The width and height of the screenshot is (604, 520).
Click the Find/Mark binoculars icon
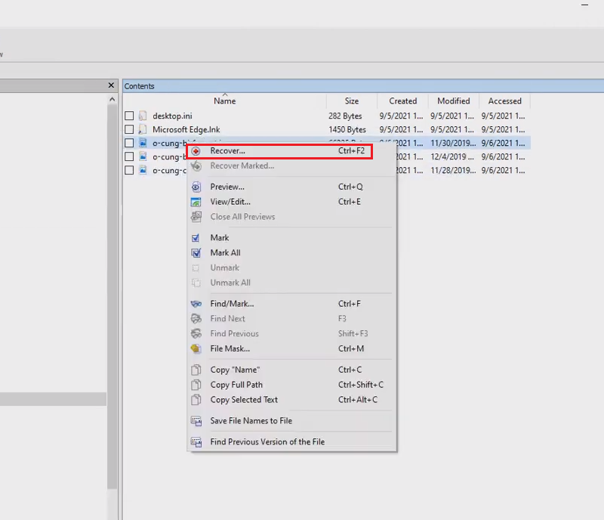196,304
